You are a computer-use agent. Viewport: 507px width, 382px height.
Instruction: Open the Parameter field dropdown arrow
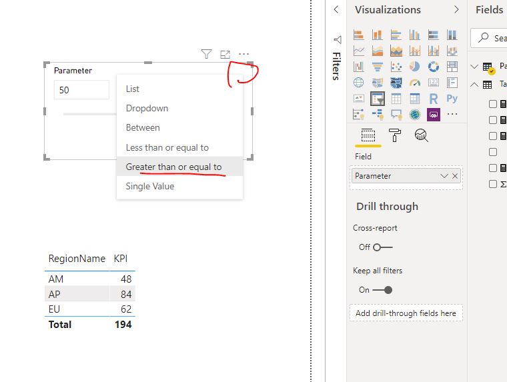[444, 176]
